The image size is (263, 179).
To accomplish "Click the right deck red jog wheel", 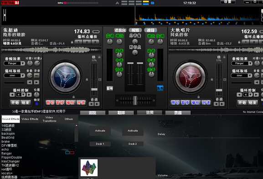I will (x=191, y=77).
